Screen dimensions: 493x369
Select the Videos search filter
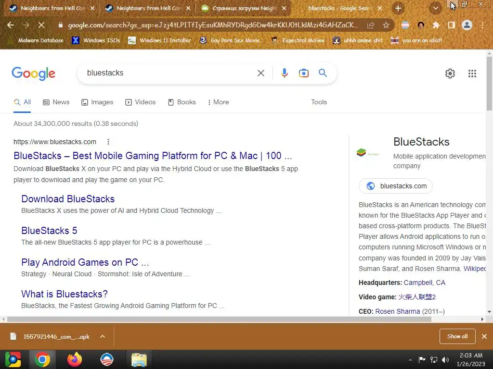pos(140,102)
